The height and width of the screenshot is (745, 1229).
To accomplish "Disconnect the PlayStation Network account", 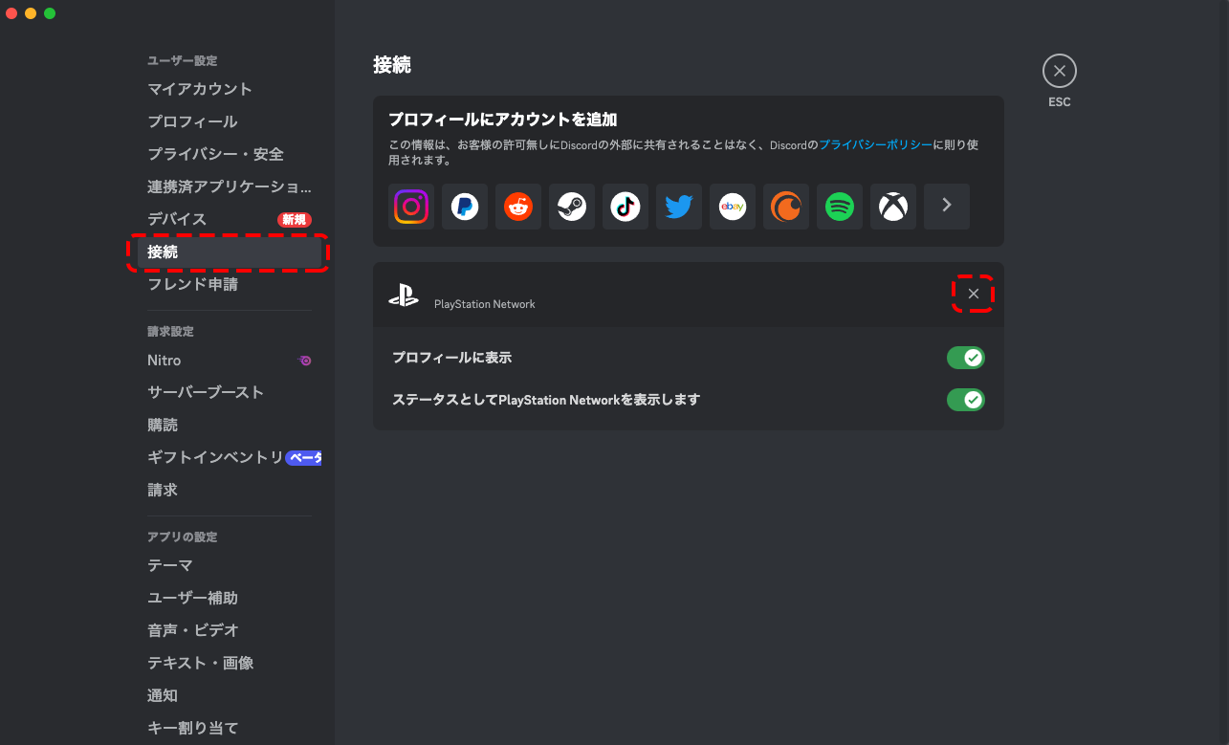I will [x=974, y=294].
